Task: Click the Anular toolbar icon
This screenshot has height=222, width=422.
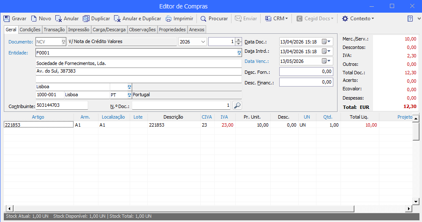Action: coord(59,19)
